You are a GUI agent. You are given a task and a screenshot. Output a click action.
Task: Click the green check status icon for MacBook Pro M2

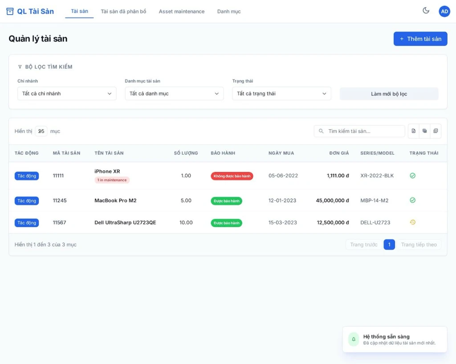pyautogui.click(x=412, y=200)
